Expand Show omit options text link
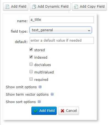The width and height of the screenshot is (109, 125). click(x=21, y=87)
